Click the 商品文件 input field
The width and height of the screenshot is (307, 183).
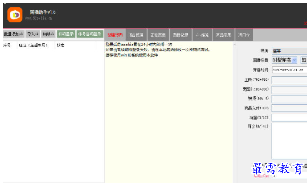coord(289,108)
